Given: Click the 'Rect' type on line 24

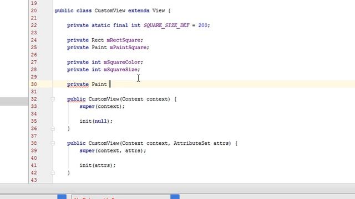Looking at the screenshot, I should pyautogui.click(x=98, y=40).
